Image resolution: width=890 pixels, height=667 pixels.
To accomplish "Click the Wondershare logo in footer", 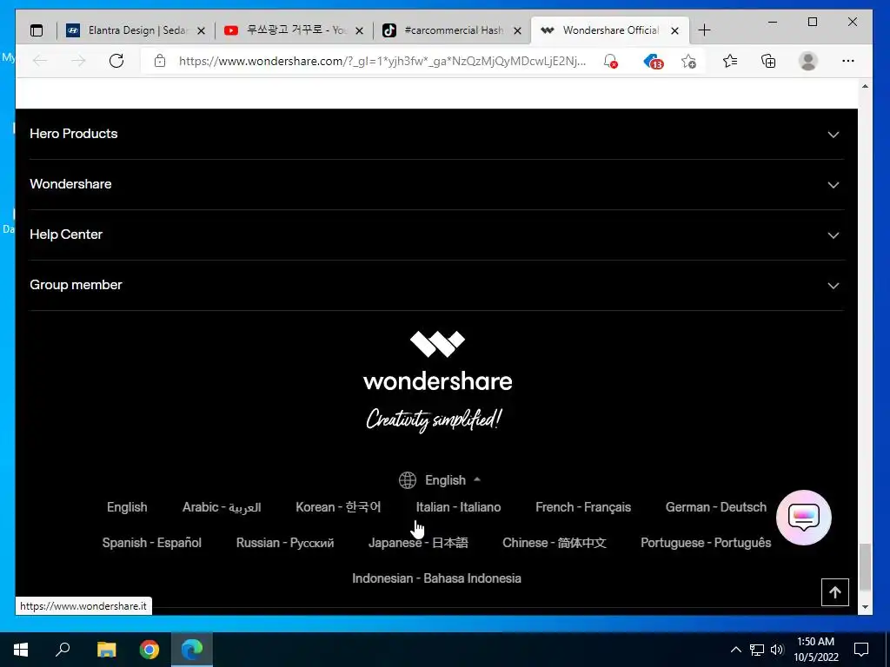I will click(438, 360).
